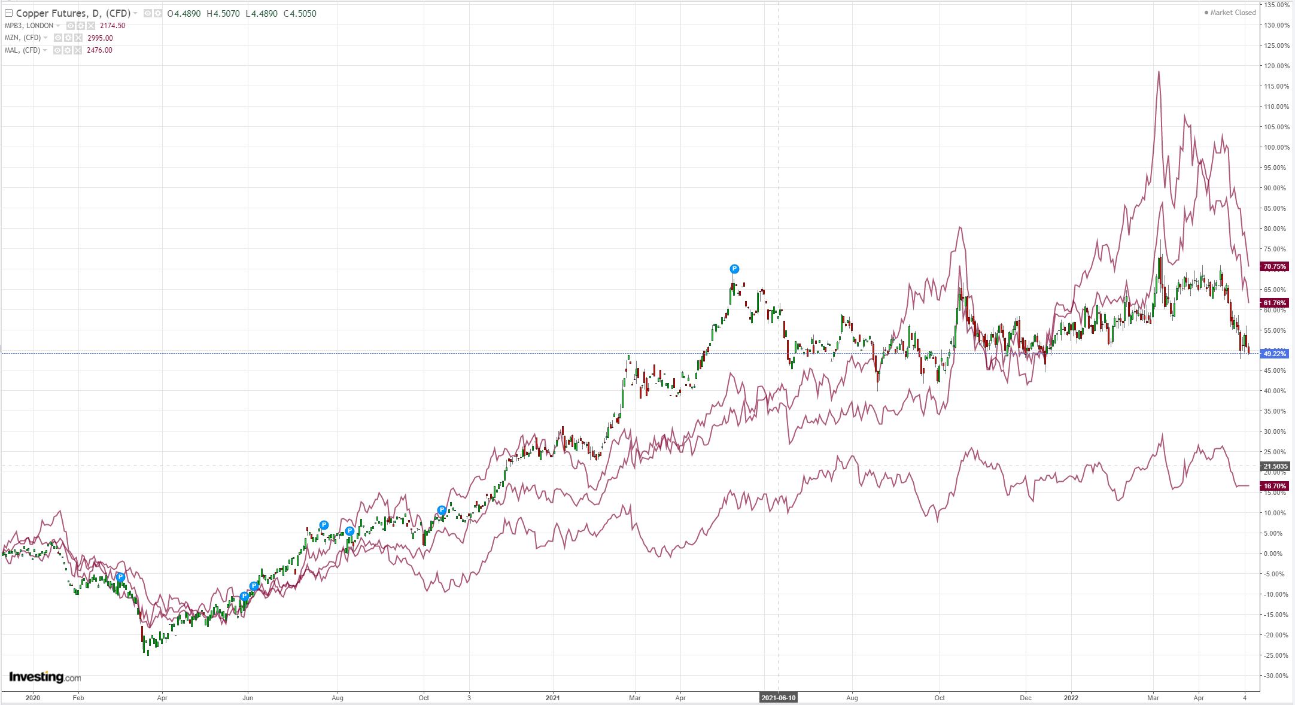Hide MZN series using eye icon
Viewport: 1295px width, 705px height.
(x=58, y=38)
